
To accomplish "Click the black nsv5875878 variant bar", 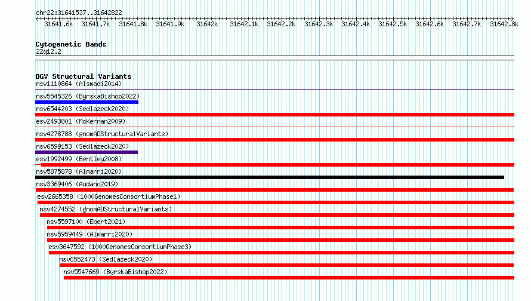I will (270, 177).
